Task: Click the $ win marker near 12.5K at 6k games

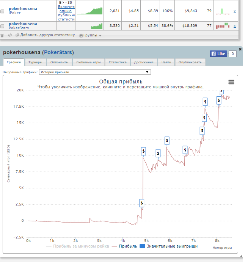Action: pyautogui.click(x=167, y=141)
